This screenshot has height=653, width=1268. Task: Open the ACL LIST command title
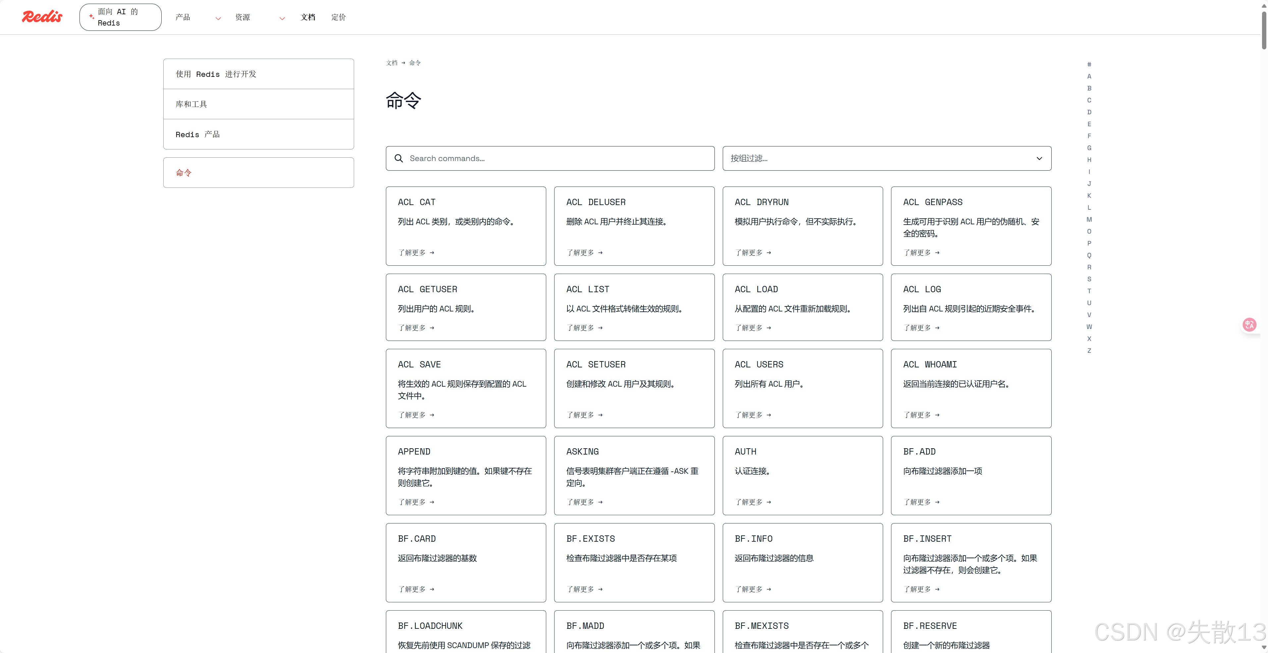pyautogui.click(x=588, y=289)
